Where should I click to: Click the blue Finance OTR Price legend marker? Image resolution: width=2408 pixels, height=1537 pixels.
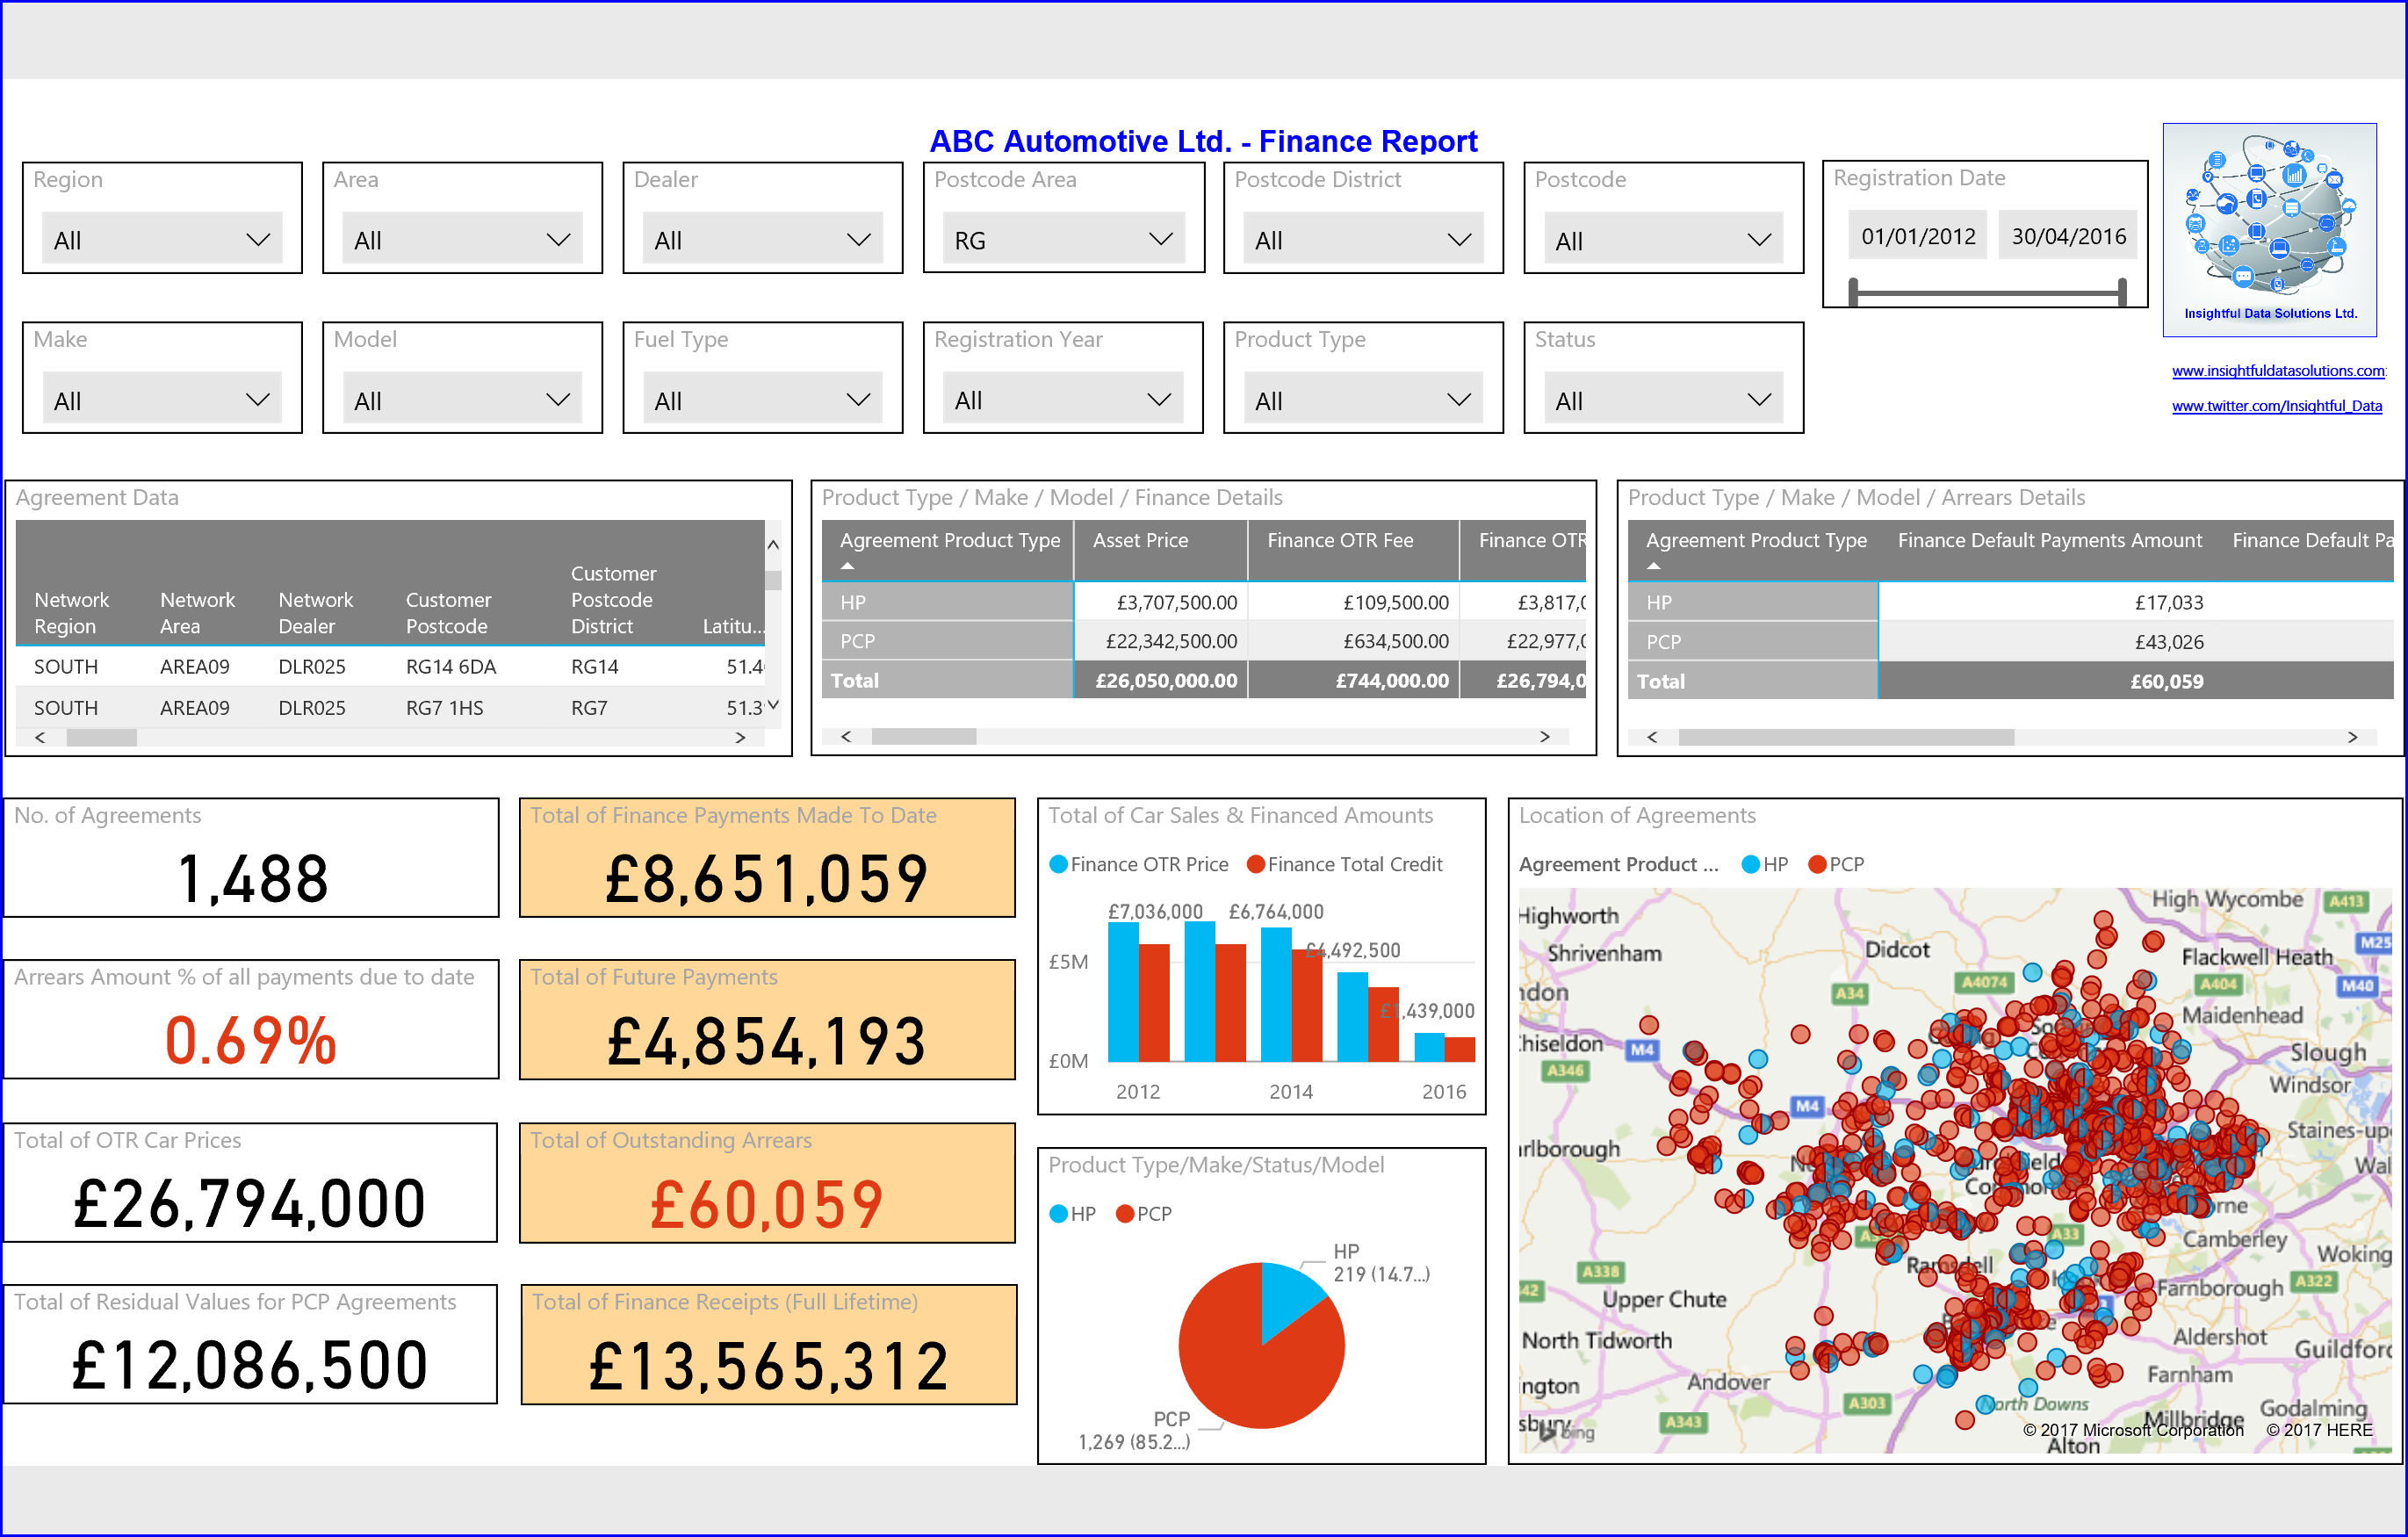(1057, 864)
